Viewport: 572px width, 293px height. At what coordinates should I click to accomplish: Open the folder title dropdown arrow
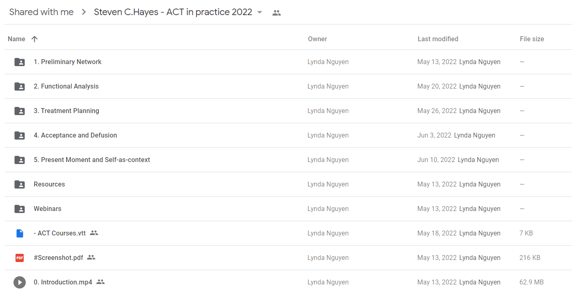tap(259, 12)
